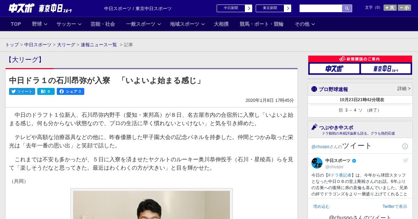Click the 東京中日スポーツ header logo
The image size is (418, 219).
55,8
